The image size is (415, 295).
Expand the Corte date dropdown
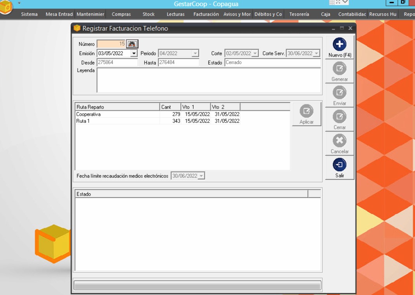point(255,54)
